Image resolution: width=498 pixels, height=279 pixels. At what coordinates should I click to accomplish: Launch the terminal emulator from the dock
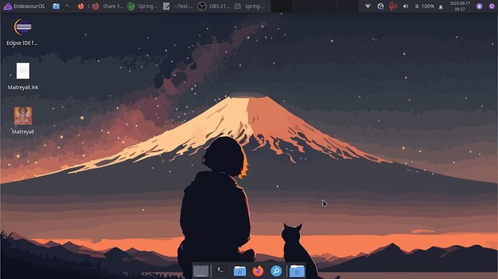click(x=221, y=271)
